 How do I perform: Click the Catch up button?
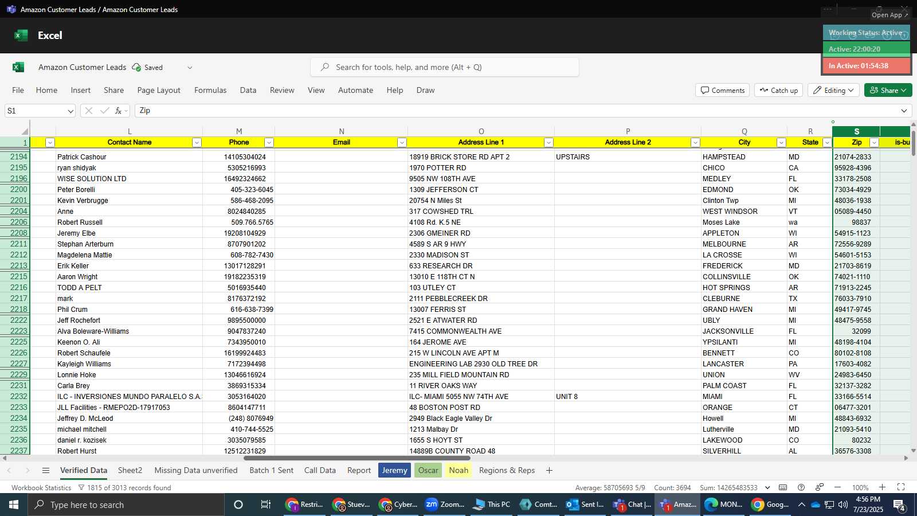pyautogui.click(x=779, y=90)
